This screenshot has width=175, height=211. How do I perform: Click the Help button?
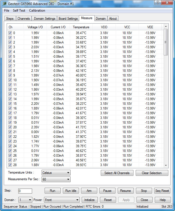(x=163, y=200)
